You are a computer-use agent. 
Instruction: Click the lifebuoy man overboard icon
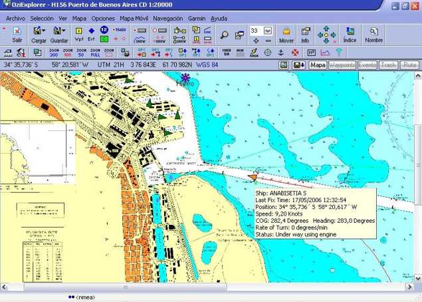pos(295,53)
